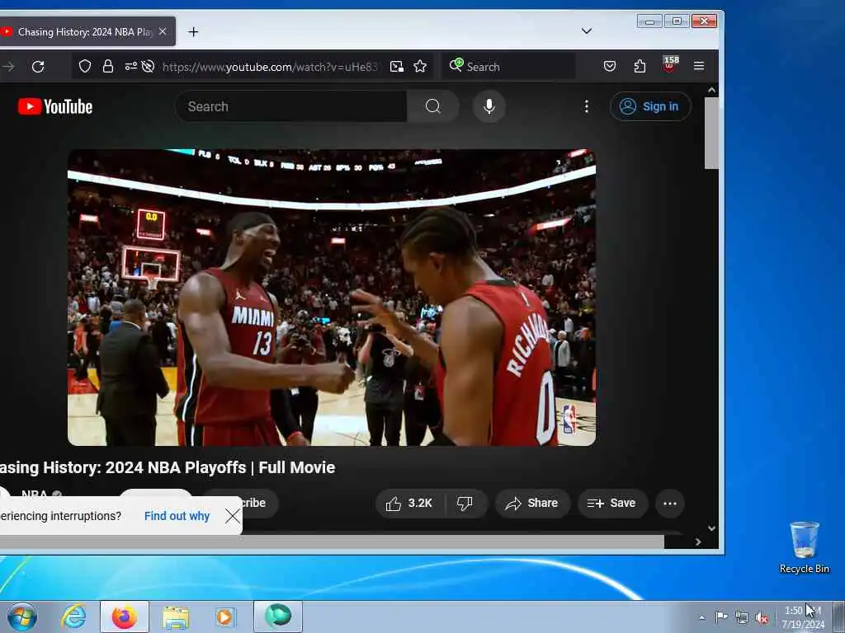845x633 pixels.
Task: Reload the page in Firefox
Action: [x=38, y=67]
